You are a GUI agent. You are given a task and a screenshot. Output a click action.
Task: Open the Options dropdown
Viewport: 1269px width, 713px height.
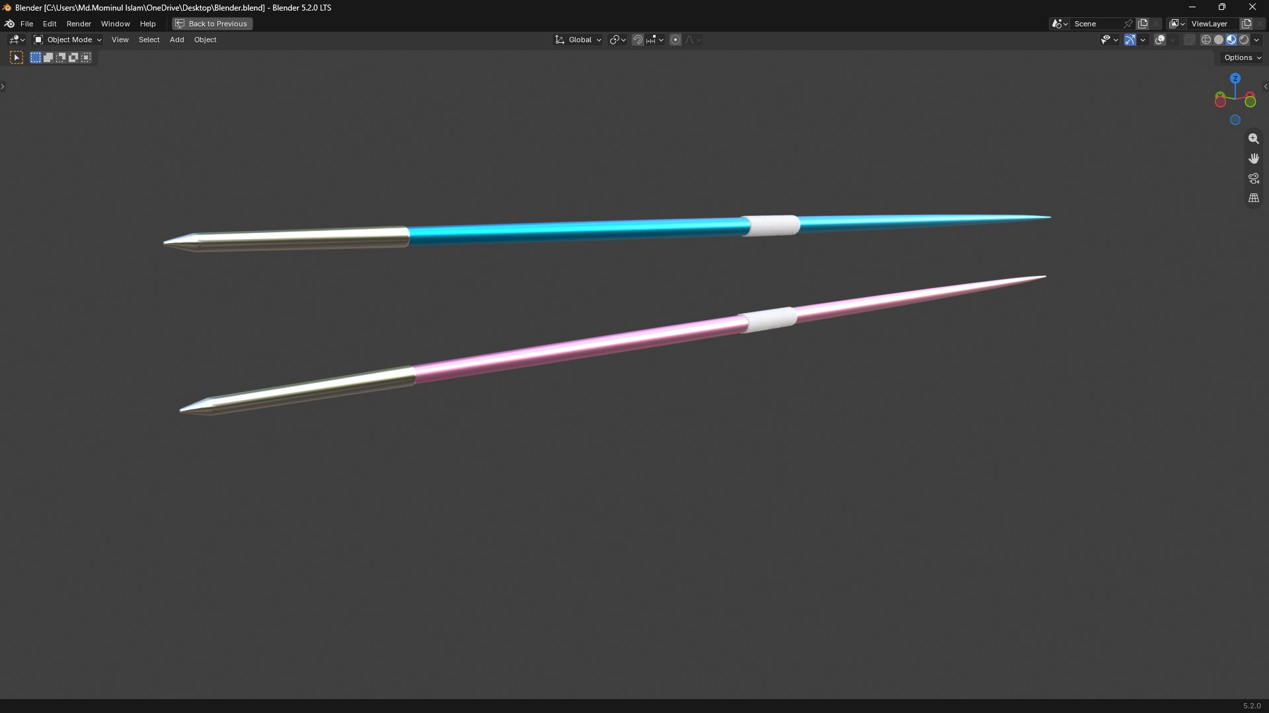1243,58
